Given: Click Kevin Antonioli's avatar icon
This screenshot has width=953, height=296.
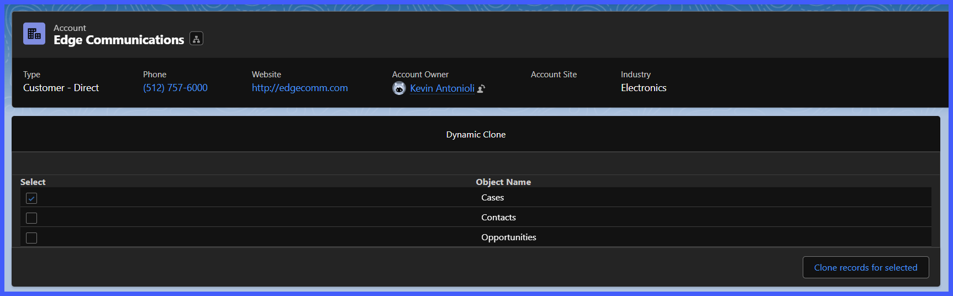Looking at the screenshot, I should coord(399,88).
